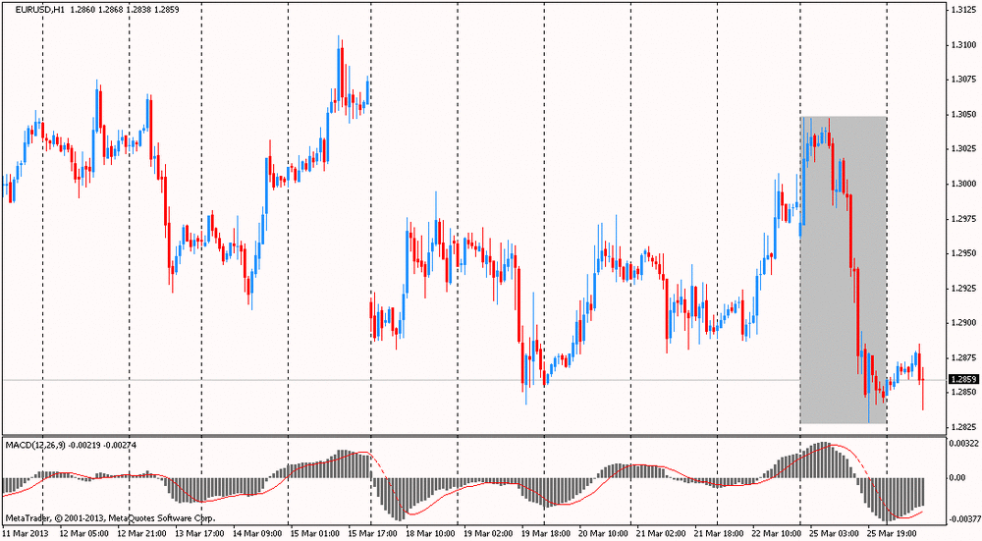
Task: Click the 1.2950 price level label
Action: pyautogui.click(x=963, y=253)
